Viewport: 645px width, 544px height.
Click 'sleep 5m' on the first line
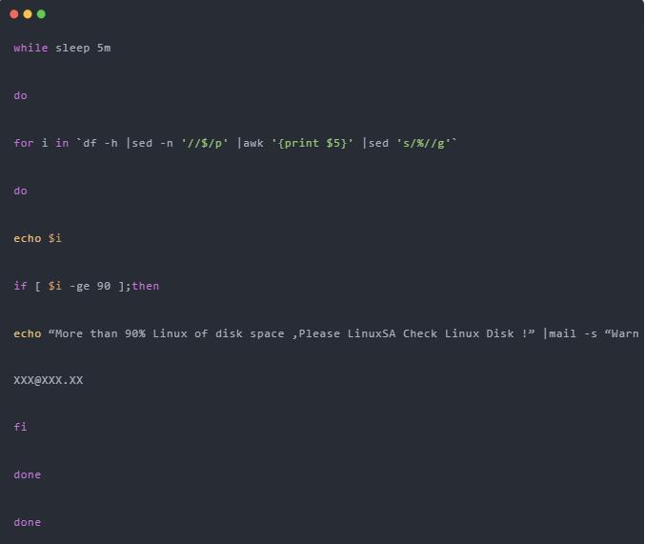point(83,48)
